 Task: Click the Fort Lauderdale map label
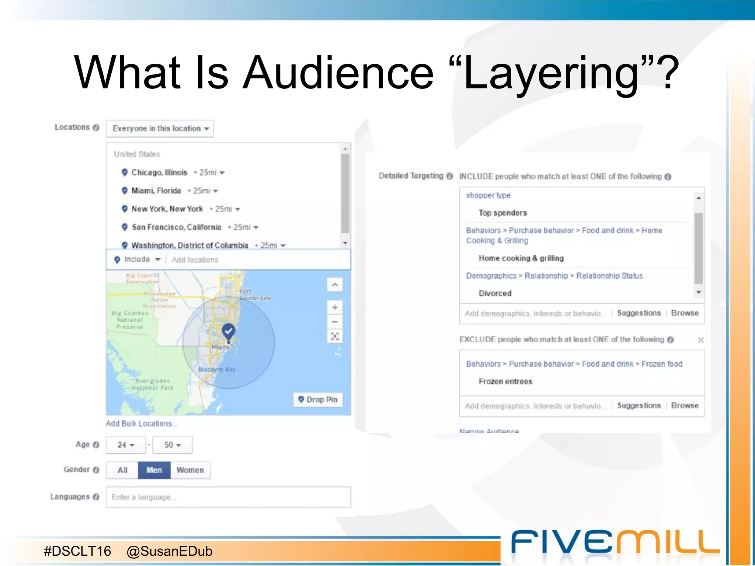(x=255, y=294)
